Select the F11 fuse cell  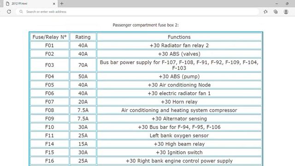pyautogui.click(x=49, y=136)
